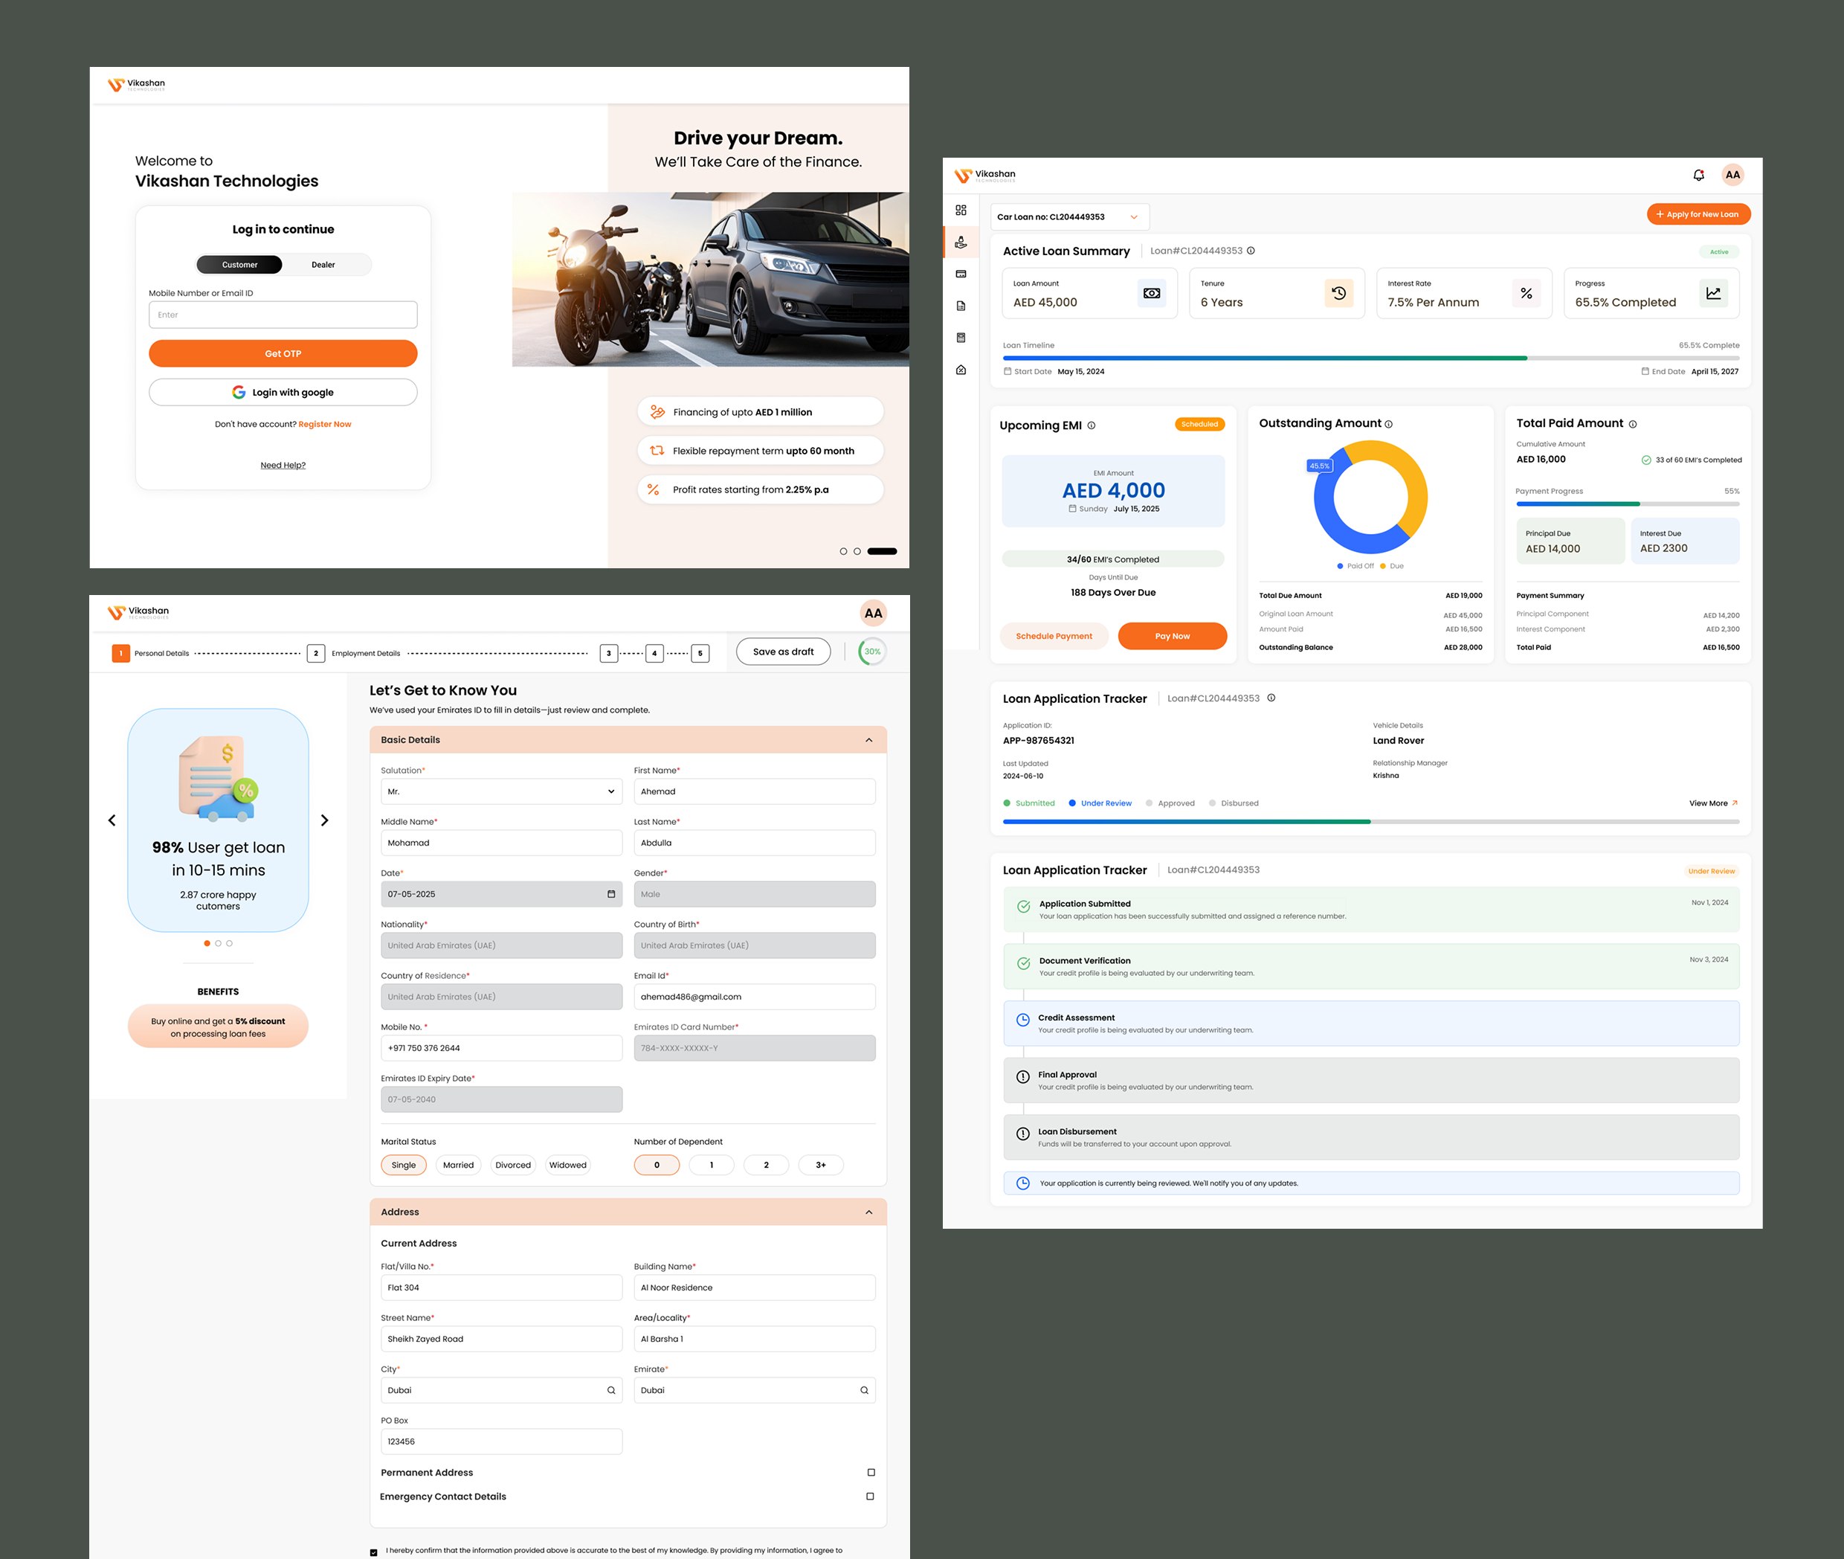Go to previous benefit card arrow
This screenshot has height=1559, width=1844.
click(112, 820)
